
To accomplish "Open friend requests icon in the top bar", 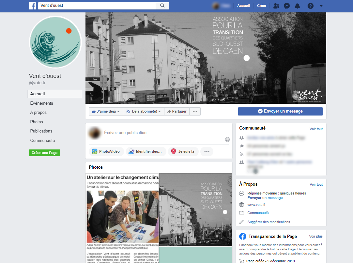I will pos(276,6).
